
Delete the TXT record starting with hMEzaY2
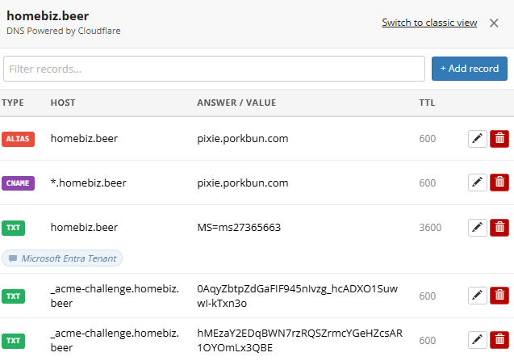pos(499,340)
